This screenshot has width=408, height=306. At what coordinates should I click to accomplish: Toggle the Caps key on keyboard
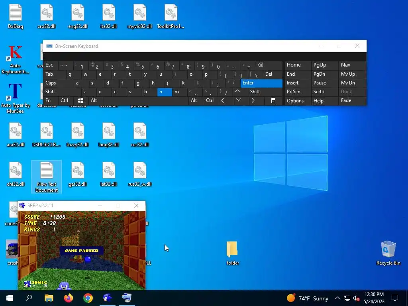(58, 83)
